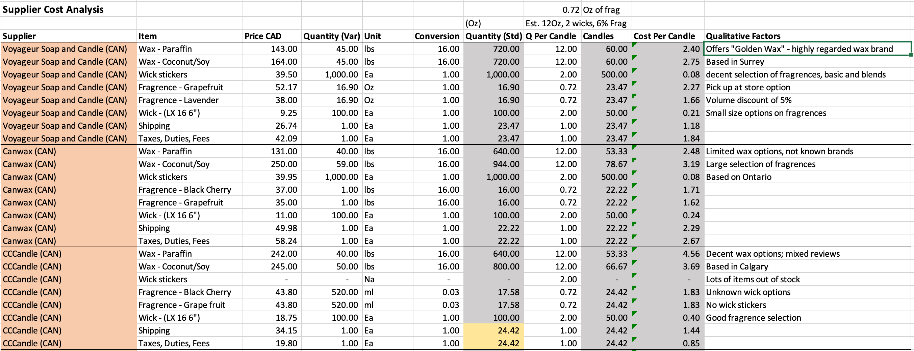Select the 'Supplier' column header
The width and height of the screenshot is (914, 351).
click(x=69, y=36)
